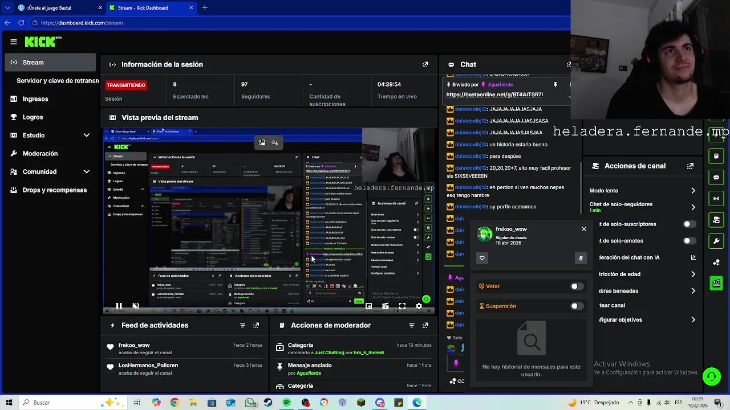Open stream preview player settings gear
Viewport: 730px width, 410px height.
(419, 306)
